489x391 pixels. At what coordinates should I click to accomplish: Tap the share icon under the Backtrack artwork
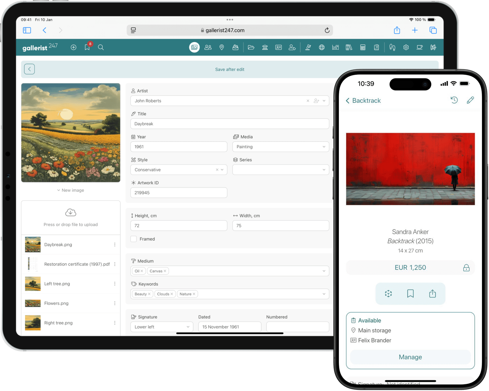click(x=432, y=294)
